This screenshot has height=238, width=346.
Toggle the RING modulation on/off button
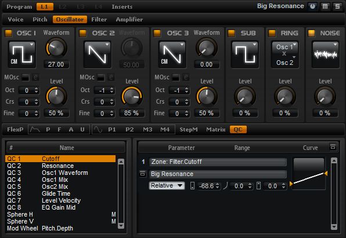[272, 33]
